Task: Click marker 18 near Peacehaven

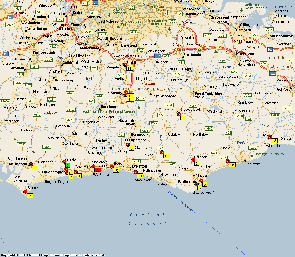Action: [x=140, y=176]
